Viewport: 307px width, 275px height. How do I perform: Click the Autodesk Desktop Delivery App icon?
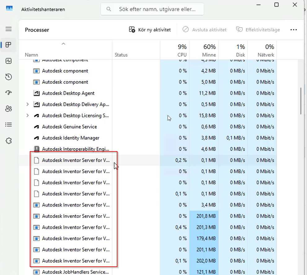pos(37,104)
